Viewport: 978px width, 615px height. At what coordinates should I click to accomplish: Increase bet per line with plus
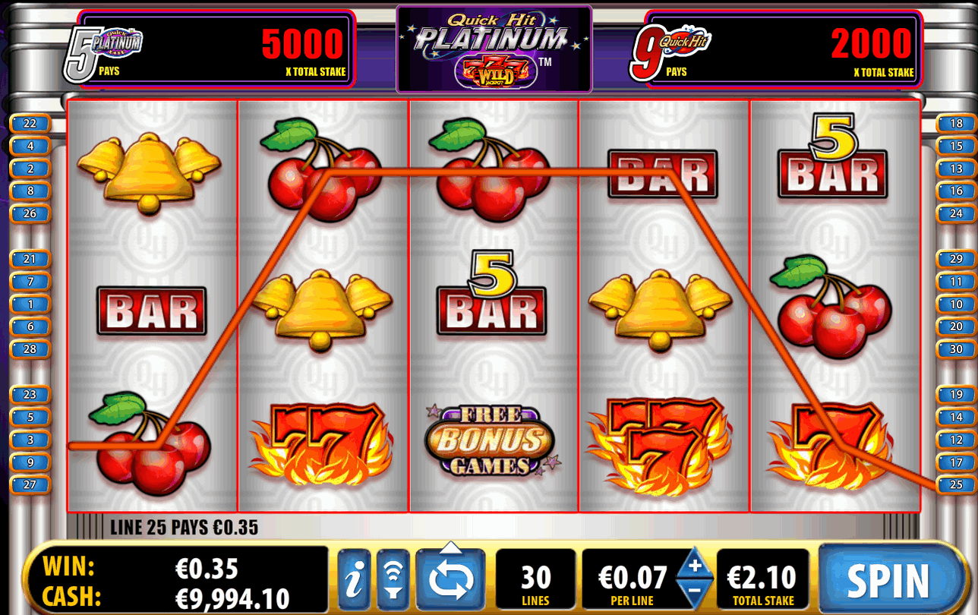click(695, 566)
